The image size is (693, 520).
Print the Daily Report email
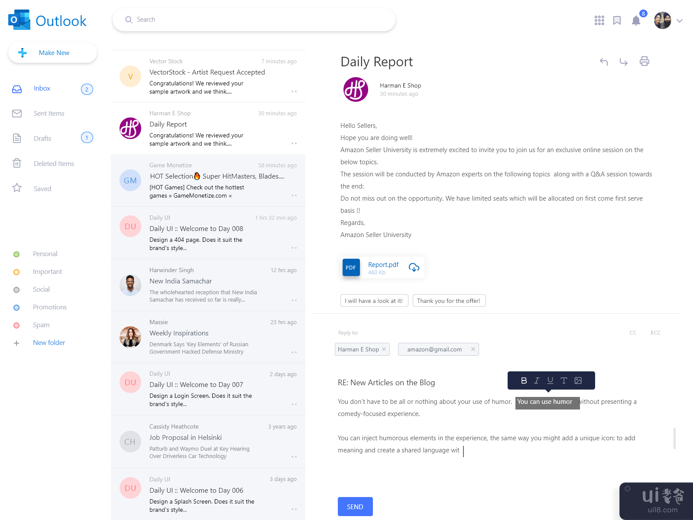[x=644, y=61]
